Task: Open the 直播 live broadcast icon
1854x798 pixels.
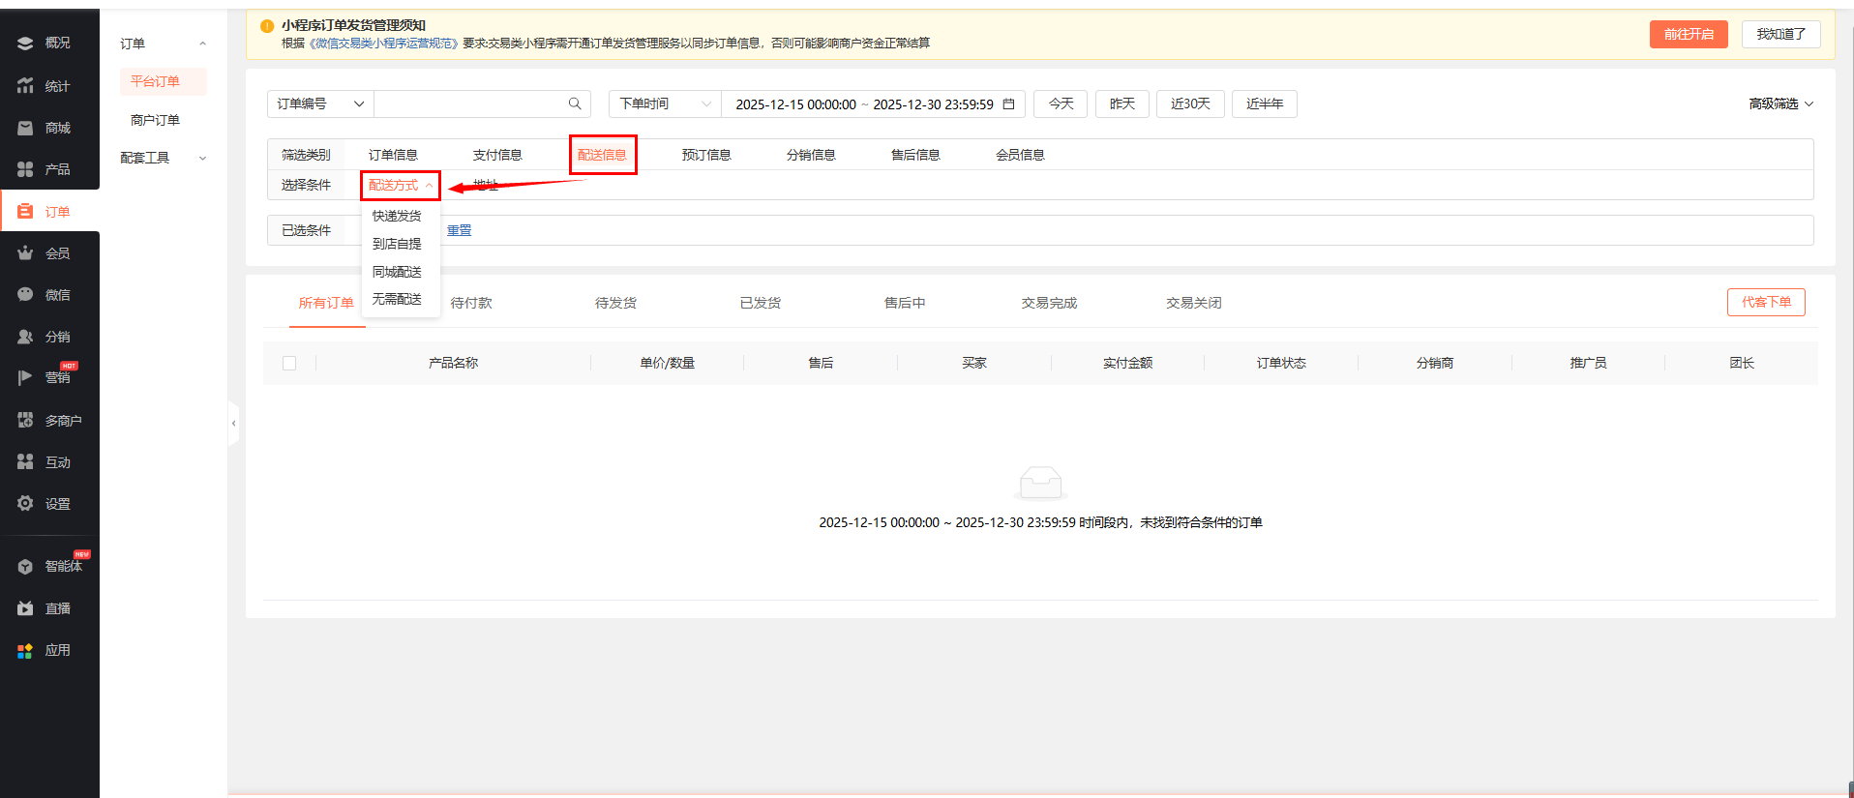Action: pos(25,608)
